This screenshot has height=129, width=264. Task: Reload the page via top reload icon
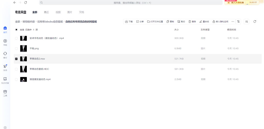click(x=26, y=3)
